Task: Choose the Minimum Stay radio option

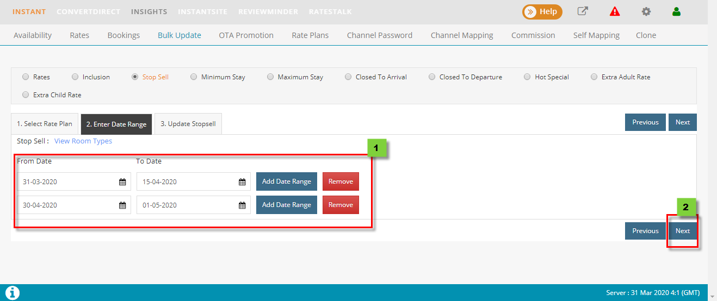Action: pos(194,77)
